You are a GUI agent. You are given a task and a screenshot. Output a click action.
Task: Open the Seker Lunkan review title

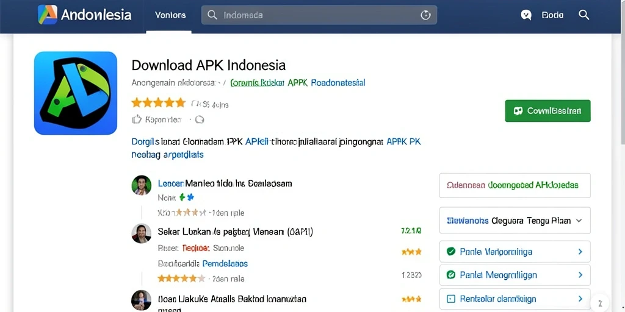[x=235, y=232]
